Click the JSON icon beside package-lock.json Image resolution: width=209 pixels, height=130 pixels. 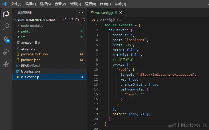click(18, 54)
